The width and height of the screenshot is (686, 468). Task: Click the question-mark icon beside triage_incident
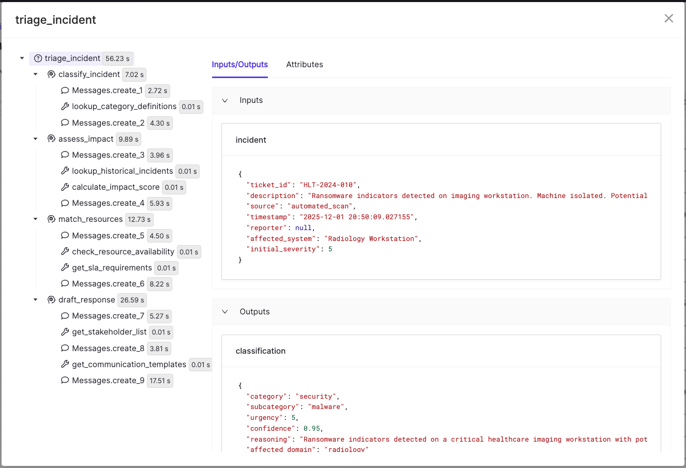pyautogui.click(x=38, y=58)
